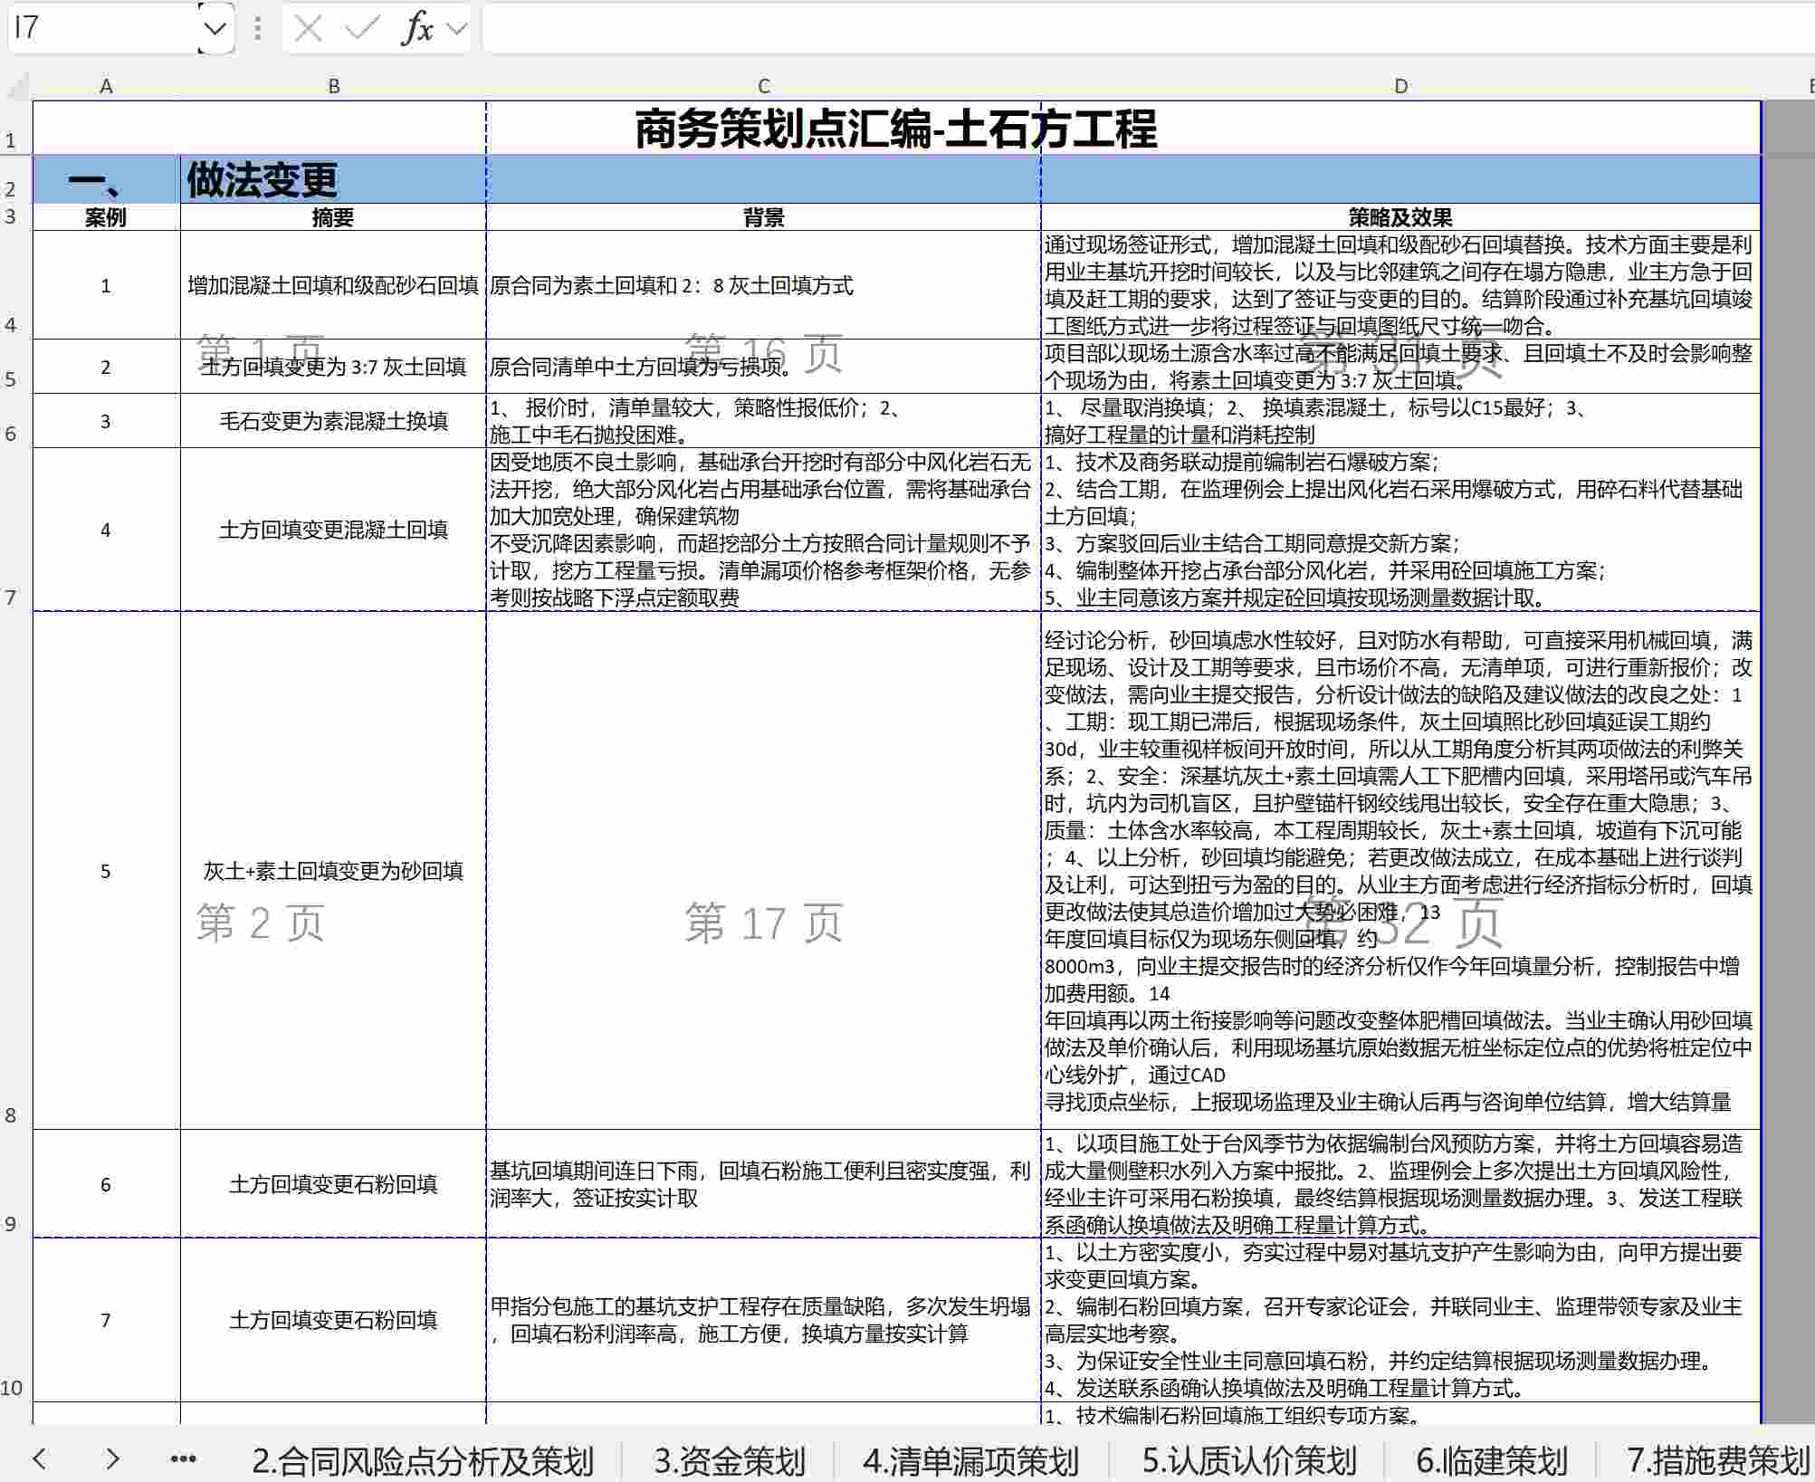Click the vertical dots formula bar handle
The image size is (1815, 1482).
(258, 29)
